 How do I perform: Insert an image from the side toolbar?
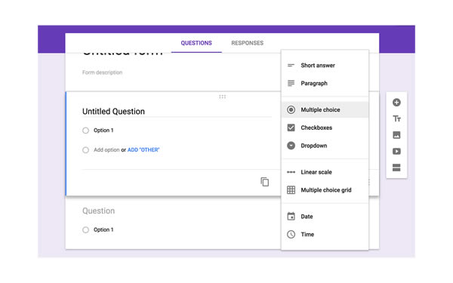pyautogui.click(x=396, y=135)
